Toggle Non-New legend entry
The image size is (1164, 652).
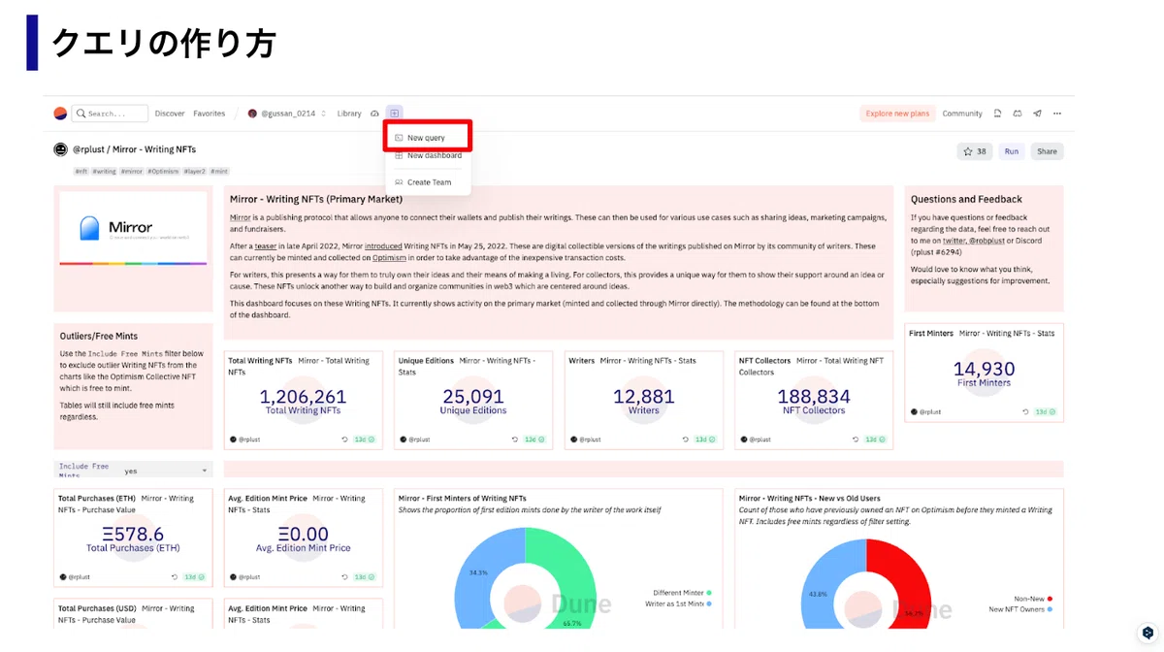coord(1031,600)
